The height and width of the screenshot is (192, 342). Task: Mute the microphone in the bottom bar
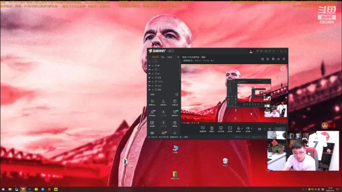tap(239, 129)
